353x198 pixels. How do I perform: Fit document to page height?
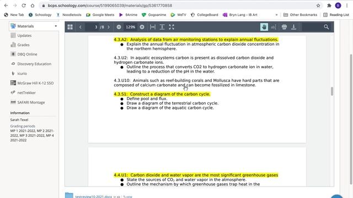(162, 27)
